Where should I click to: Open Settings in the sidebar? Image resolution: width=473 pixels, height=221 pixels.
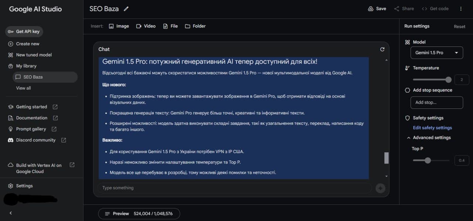click(x=24, y=186)
